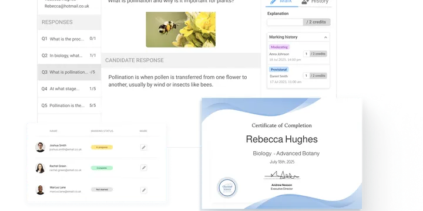Click the Not started status badge

pyautogui.click(x=102, y=189)
